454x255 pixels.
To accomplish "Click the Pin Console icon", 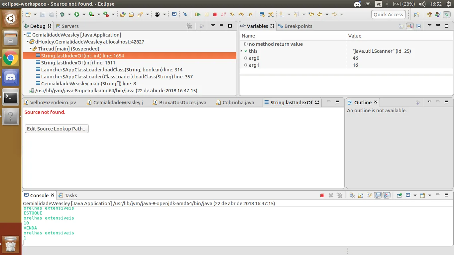I will 399,195.
